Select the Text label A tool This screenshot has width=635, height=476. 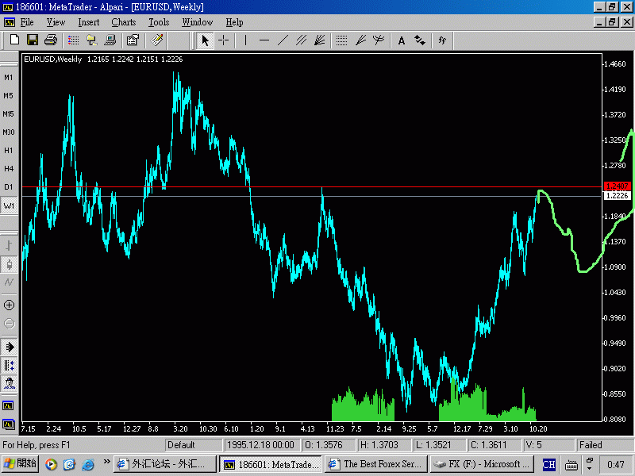[x=402, y=40]
